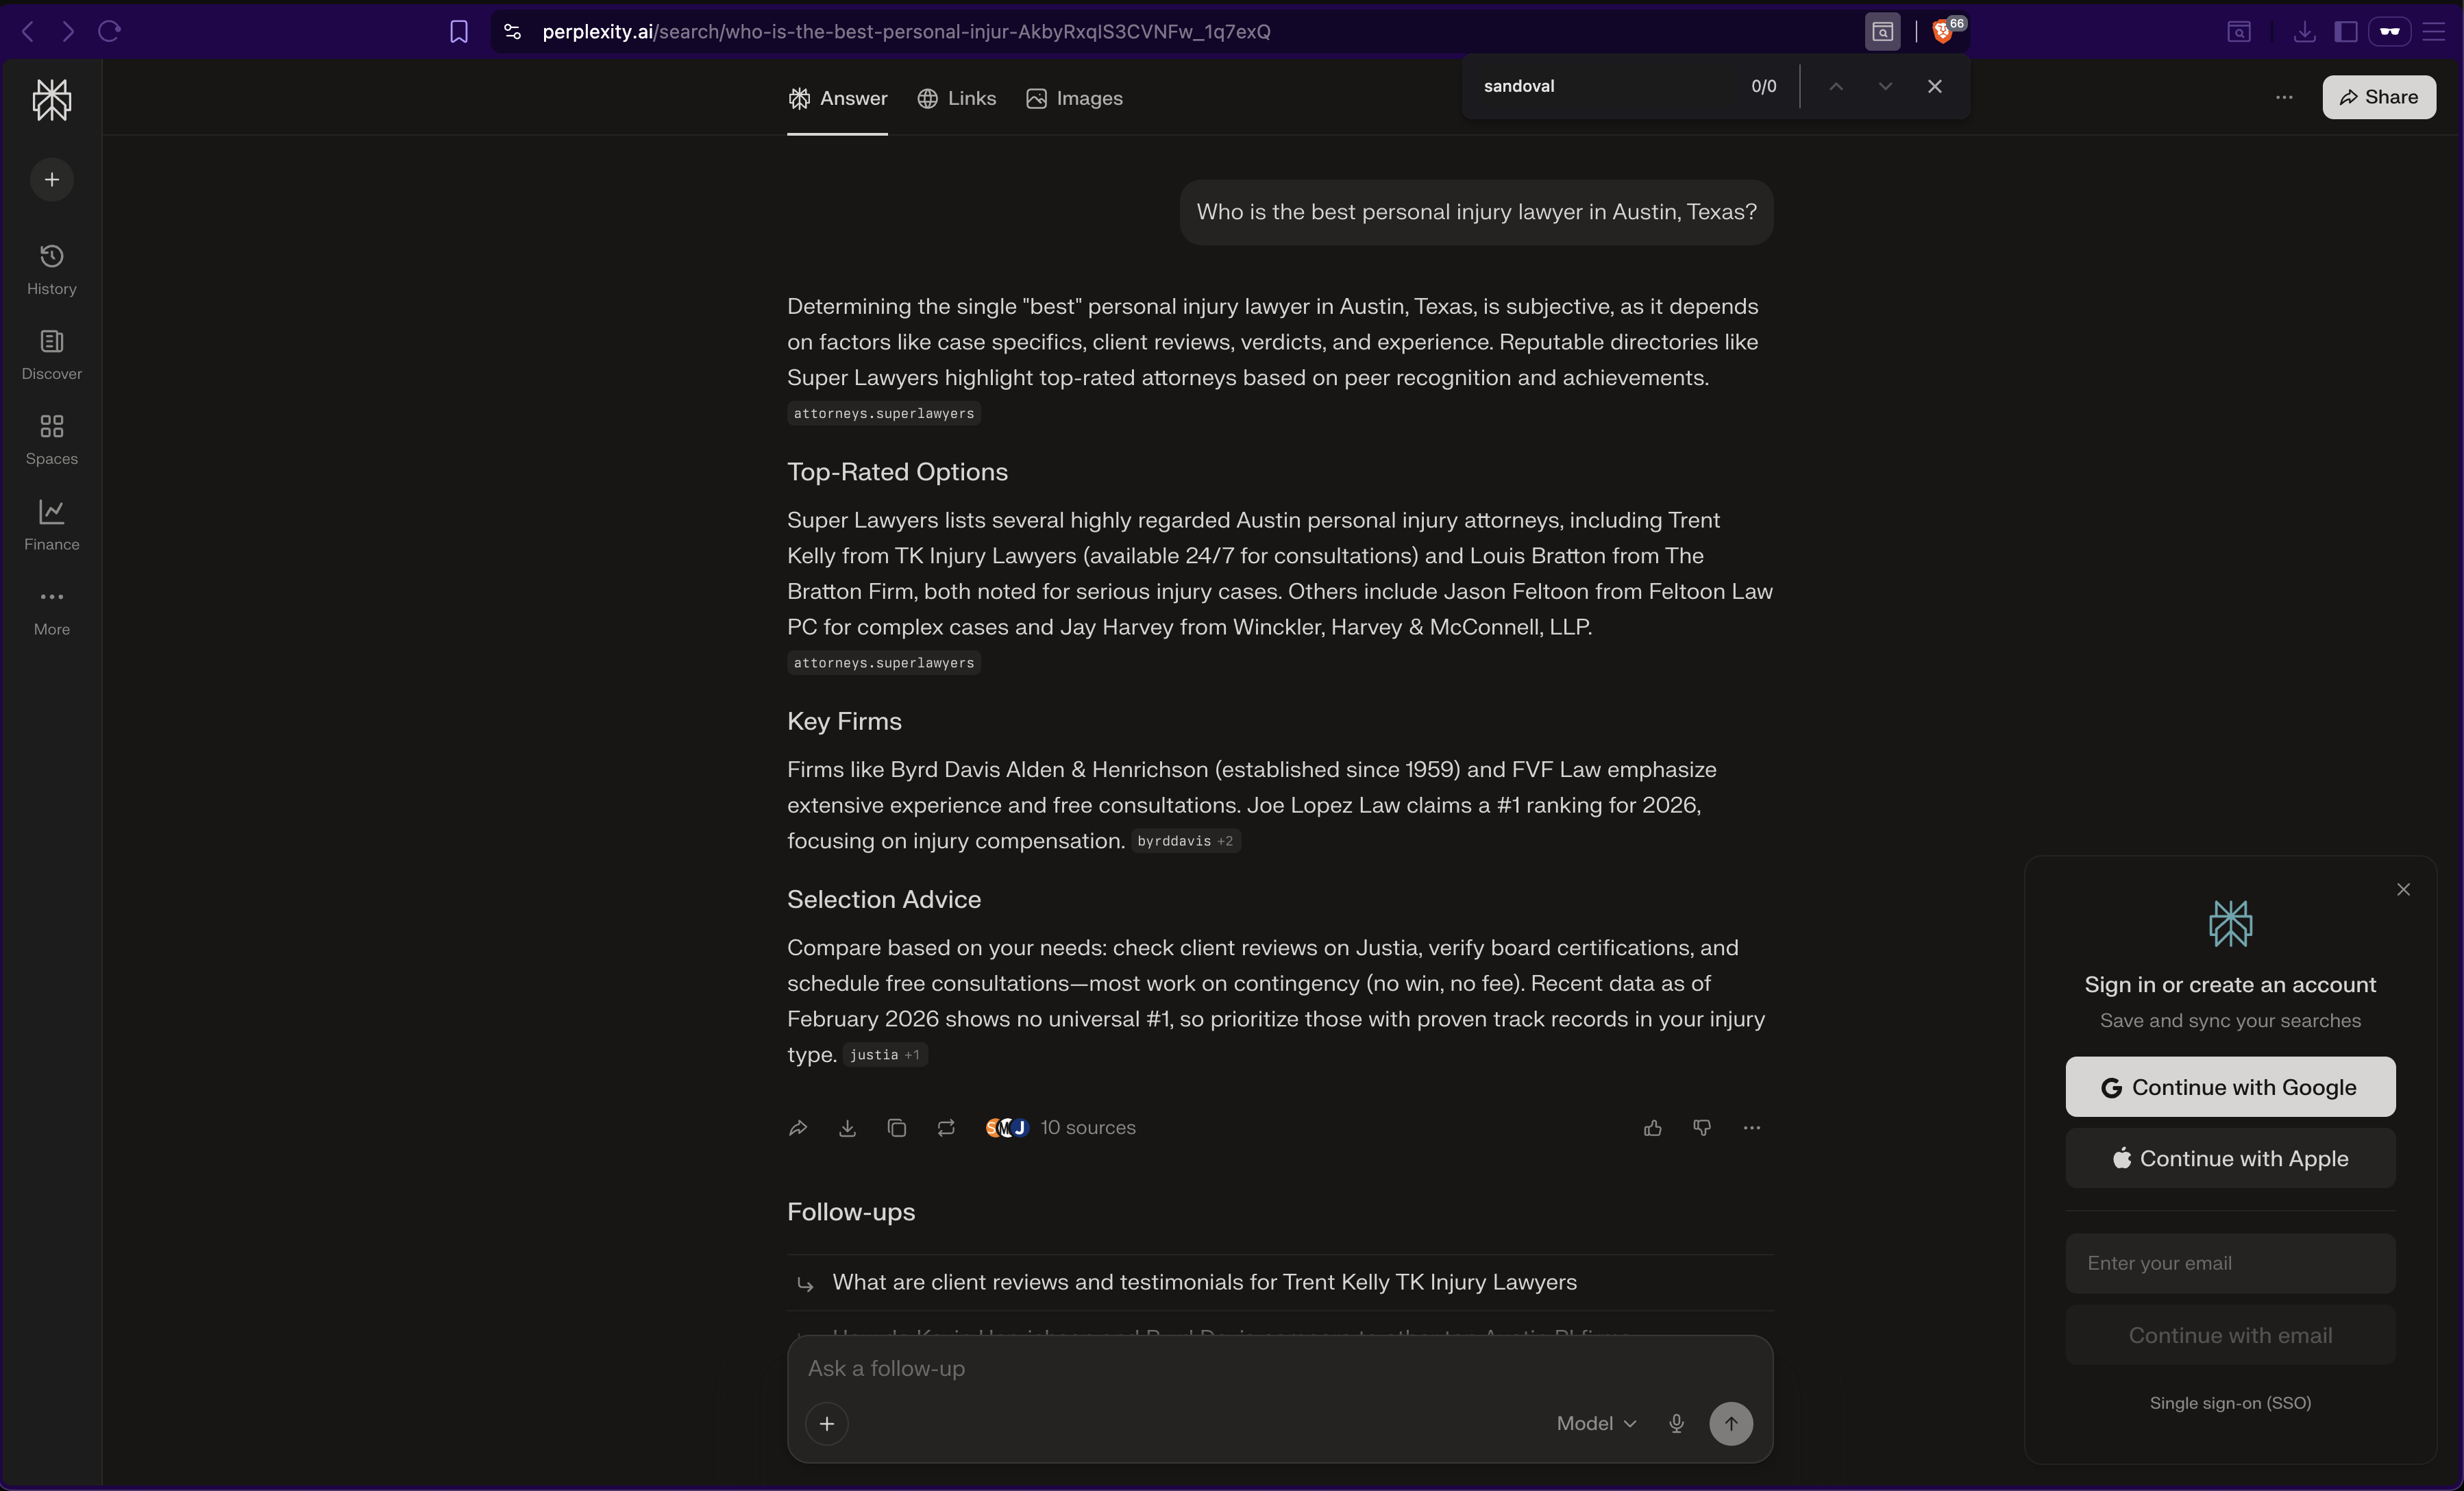Bookmark the current page
This screenshot has width=2464, height=1491.
[x=459, y=31]
